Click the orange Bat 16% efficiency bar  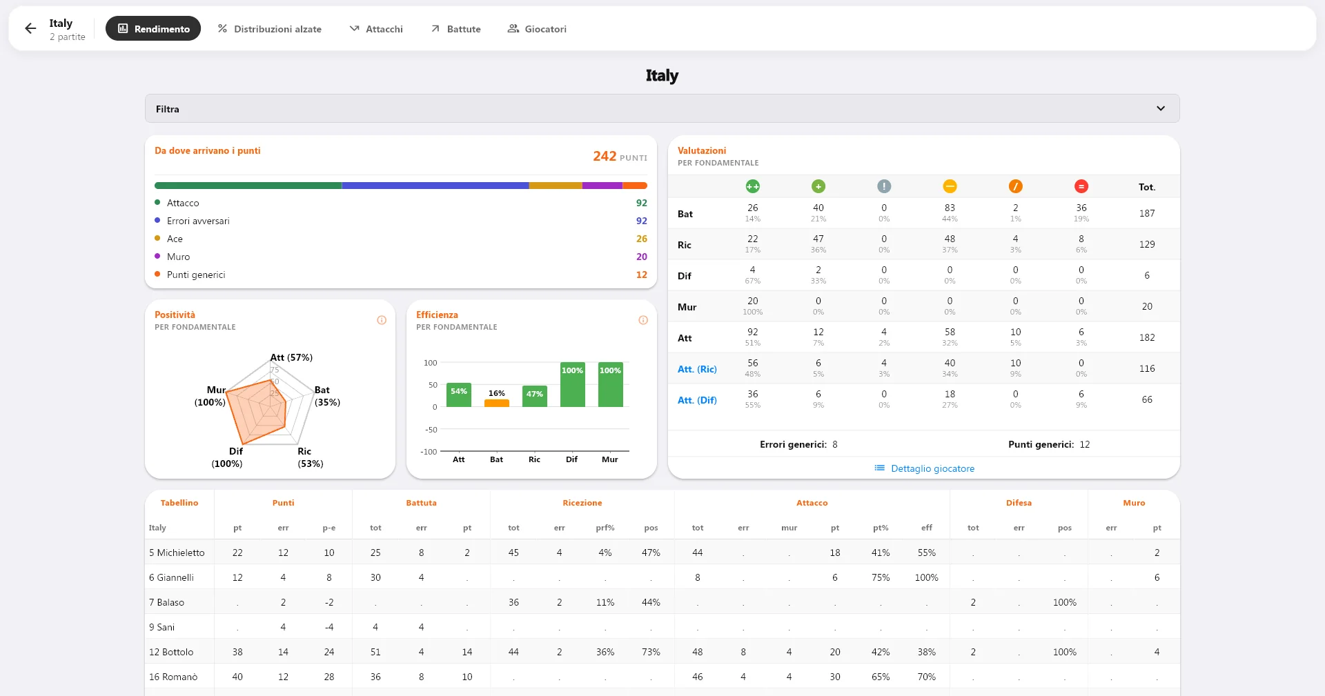click(x=497, y=403)
